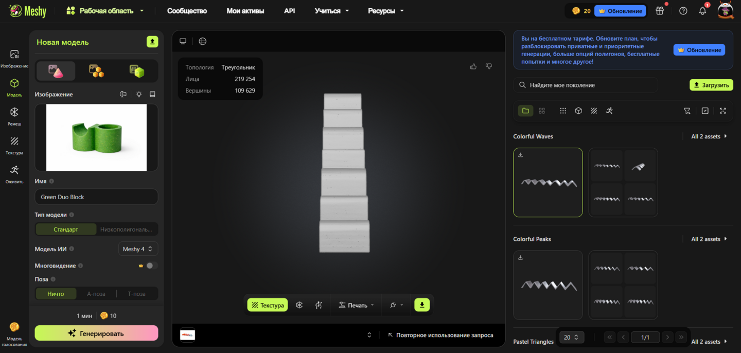Open the plug-in connector dropdown
This screenshot has width=741, height=353.
click(396, 305)
